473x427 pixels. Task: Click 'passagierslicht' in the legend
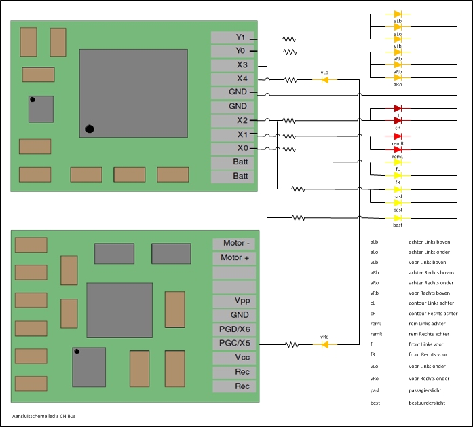click(428, 390)
